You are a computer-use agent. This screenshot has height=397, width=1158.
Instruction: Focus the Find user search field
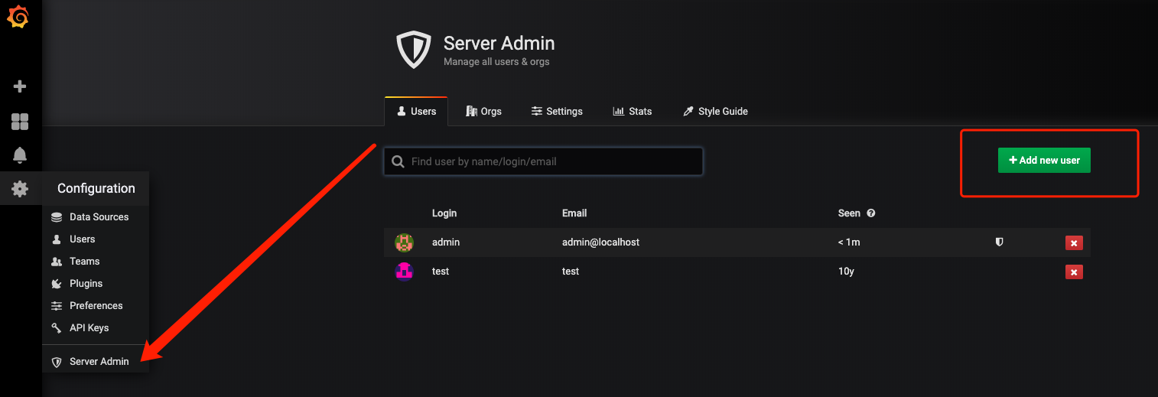pos(543,161)
